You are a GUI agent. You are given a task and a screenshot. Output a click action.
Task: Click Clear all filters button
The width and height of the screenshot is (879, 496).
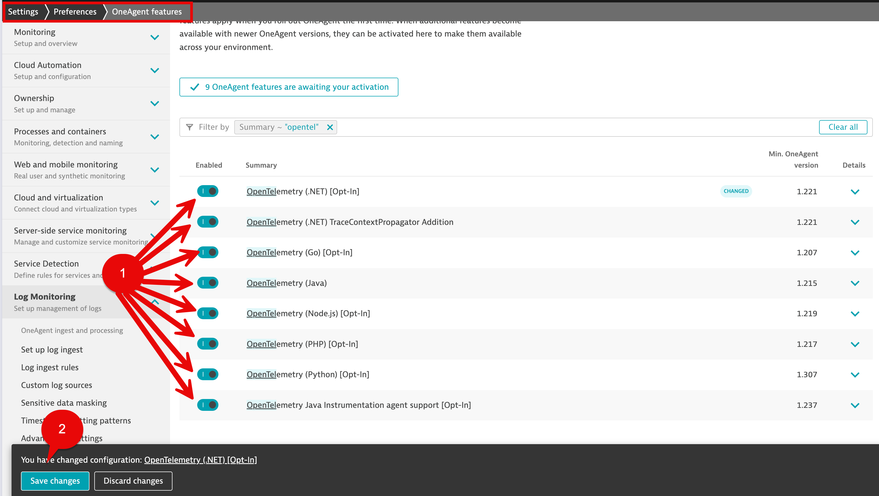843,127
